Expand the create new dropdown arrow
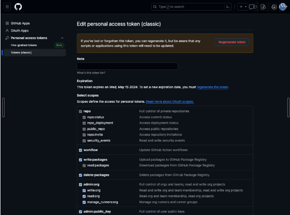The height and width of the screenshot is (215, 290). click(x=246, y=7)
